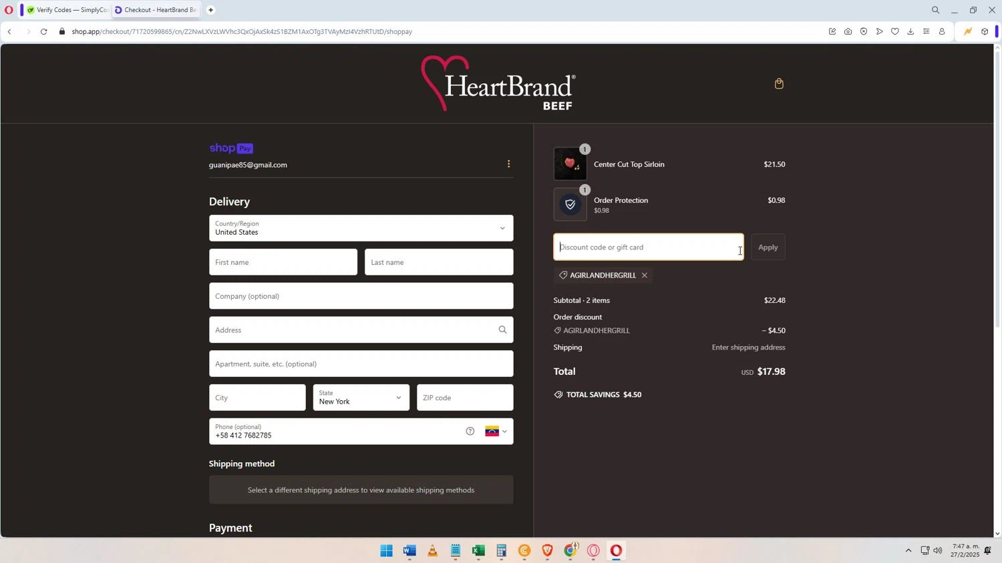Open the Shop Pay account options menu
This screenshot has width=1002, height=563.
508,164
